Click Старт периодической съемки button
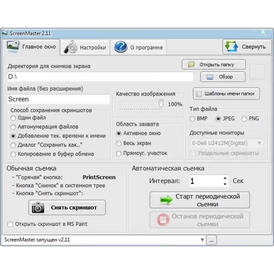 point(200,200)
